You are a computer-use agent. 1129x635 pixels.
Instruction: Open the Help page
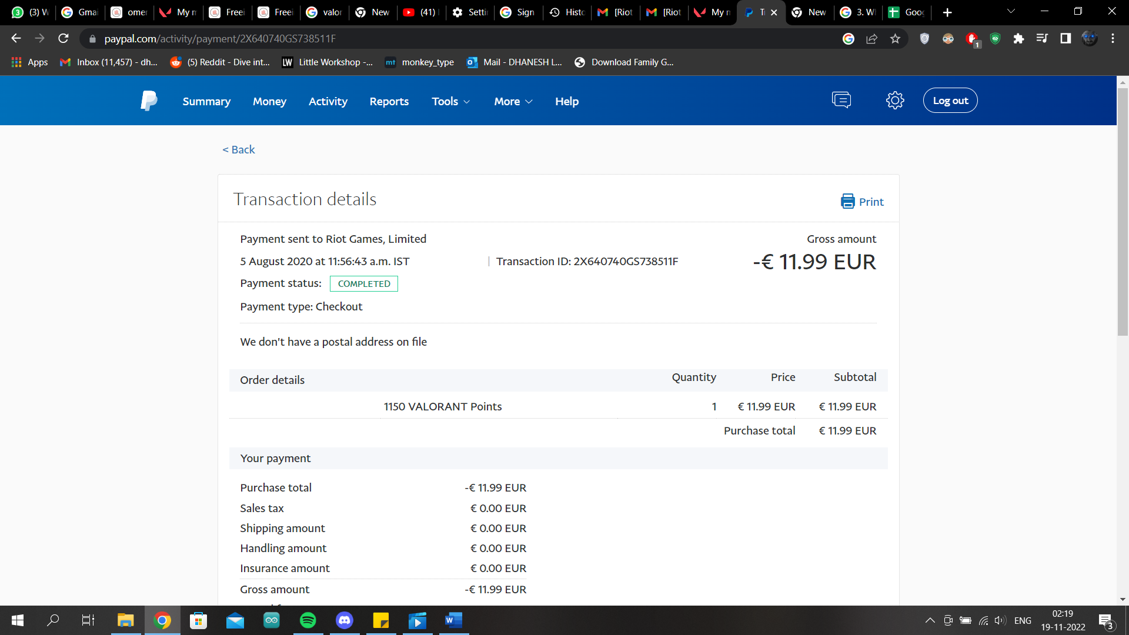coord(567,101)
